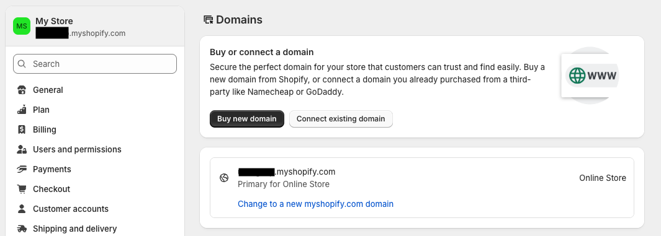The image size is (661, 236).
Task: Click the green MS store avatar
Action: (x=22, y=26)
